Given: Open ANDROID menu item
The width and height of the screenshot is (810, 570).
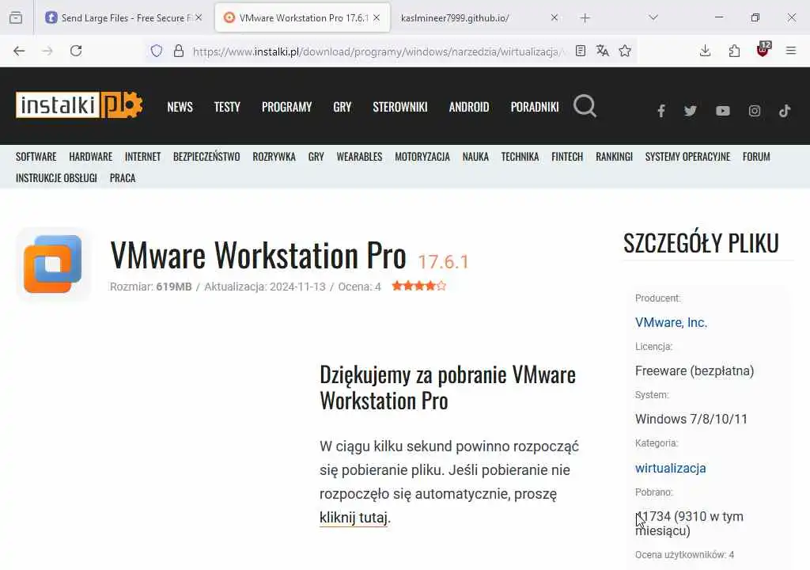Looking at the screenshot, I should (x=469, y=107).
